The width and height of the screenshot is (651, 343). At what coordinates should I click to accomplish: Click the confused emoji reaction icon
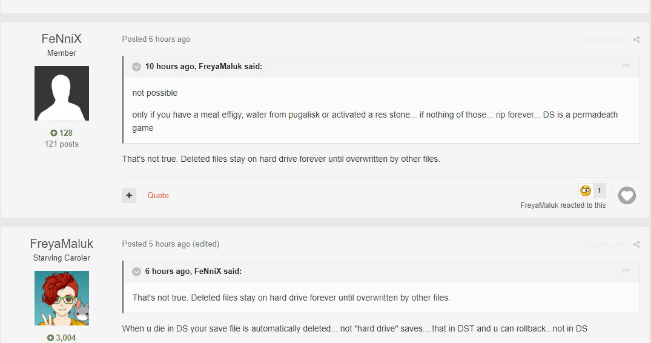[586, 190]
